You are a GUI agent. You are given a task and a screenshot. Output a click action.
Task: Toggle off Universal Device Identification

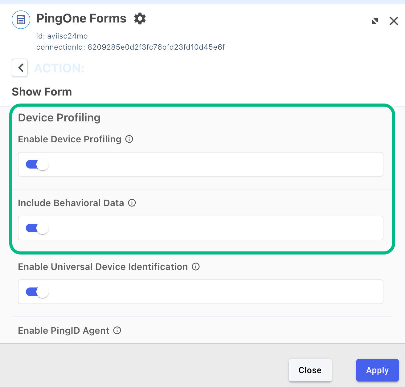pyautogui.click(x=36, y=291)
